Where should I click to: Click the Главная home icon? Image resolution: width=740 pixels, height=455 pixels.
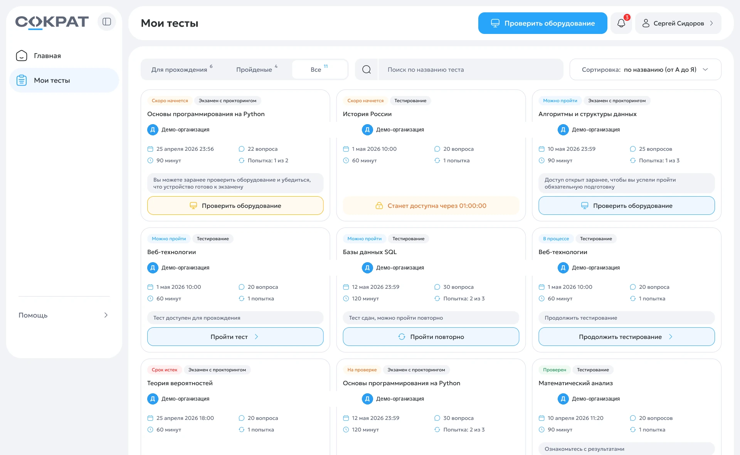coord(22,56)
